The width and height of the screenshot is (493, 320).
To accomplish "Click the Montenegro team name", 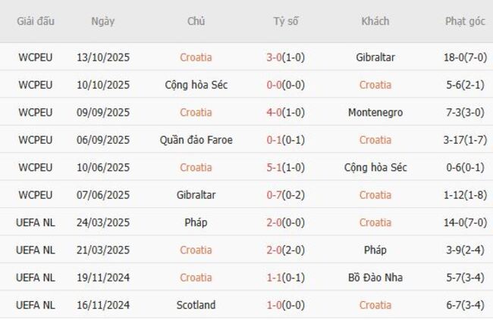I will [x=375, y=113].
